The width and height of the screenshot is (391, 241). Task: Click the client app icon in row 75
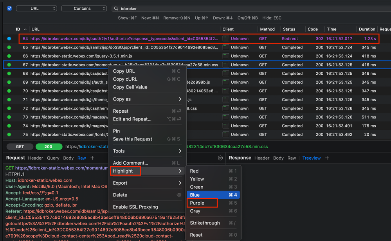226,135
